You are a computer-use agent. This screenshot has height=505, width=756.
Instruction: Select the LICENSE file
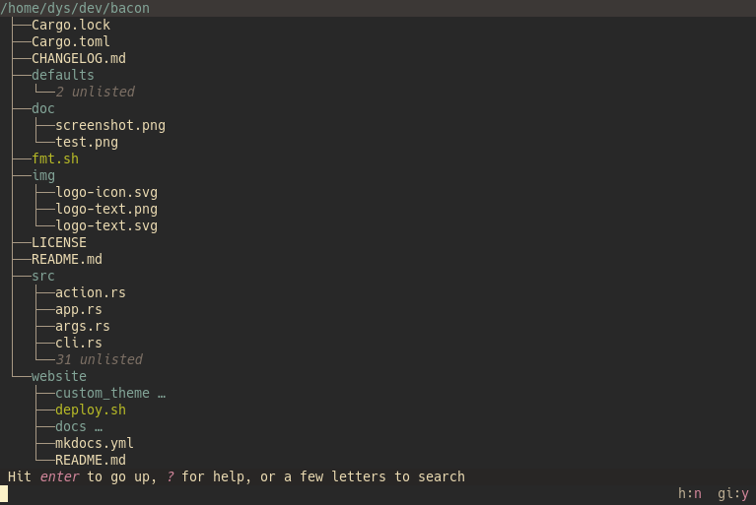pyautogui.click(x=59, y=242)
